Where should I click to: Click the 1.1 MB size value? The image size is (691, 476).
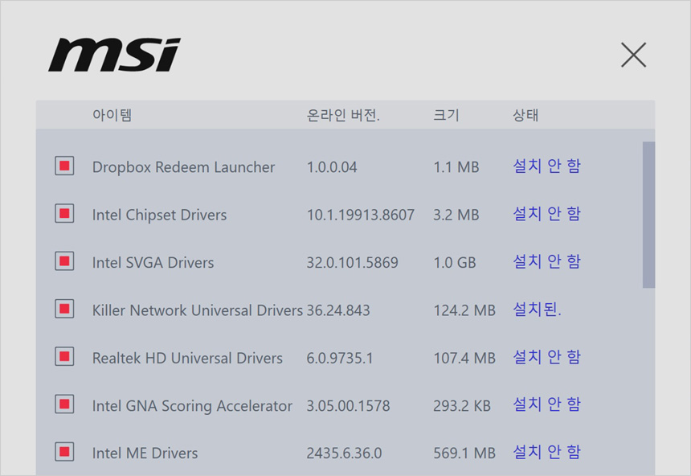[456, 167]
